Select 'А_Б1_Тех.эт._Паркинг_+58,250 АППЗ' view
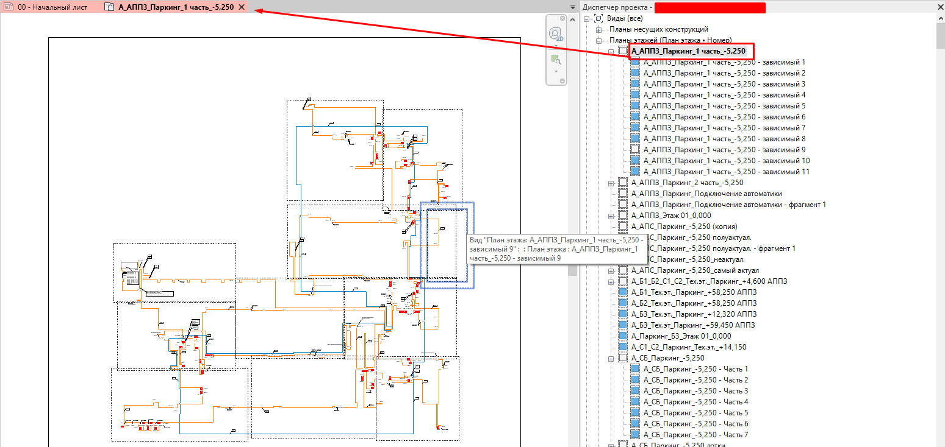This screenshot has height=447, width=945. pyautogui.click(x=694, y=292)
